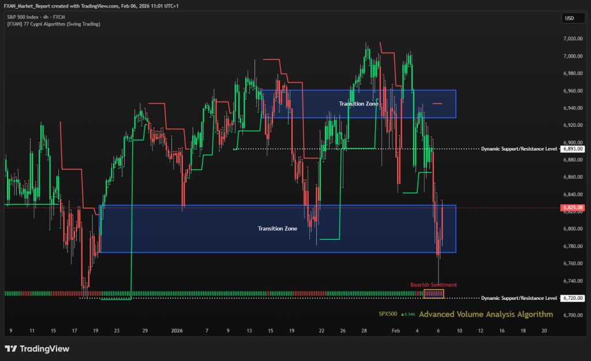Click the Advanced Volume Analysis Algorithm title
Viewport: 591px width, 361px height.
[x=486, y=314]
